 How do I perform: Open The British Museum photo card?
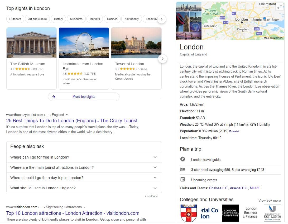pos(32,43)
